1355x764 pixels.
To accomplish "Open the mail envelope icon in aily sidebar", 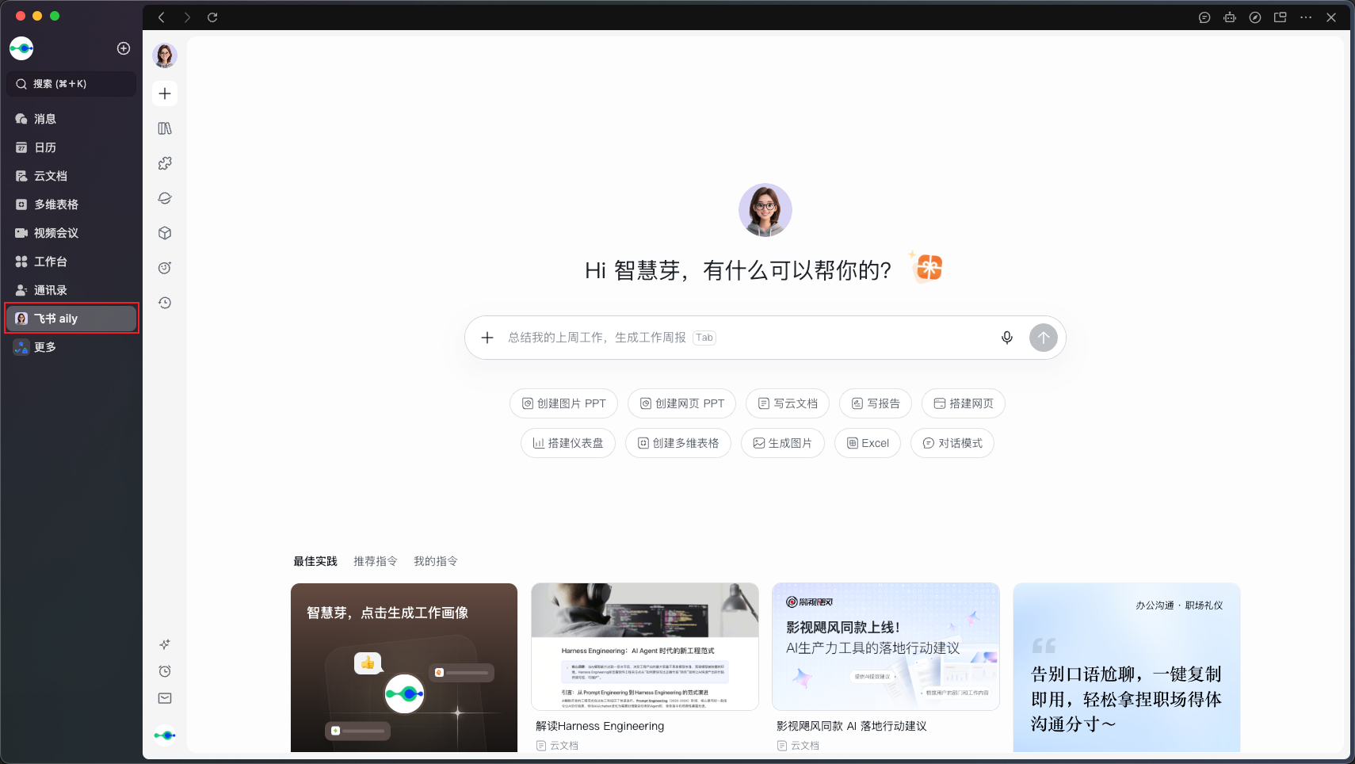I will click(x=165, y=698).
